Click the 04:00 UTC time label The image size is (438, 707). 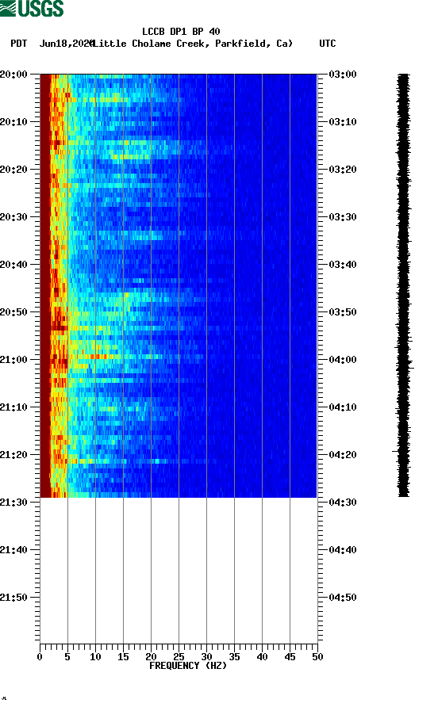(343, 360)
